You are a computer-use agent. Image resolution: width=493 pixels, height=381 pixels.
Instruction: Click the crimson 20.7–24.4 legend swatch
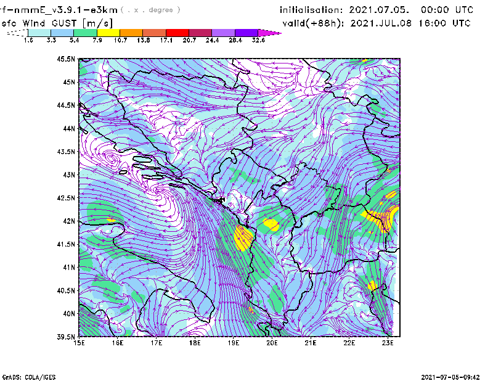200,33
